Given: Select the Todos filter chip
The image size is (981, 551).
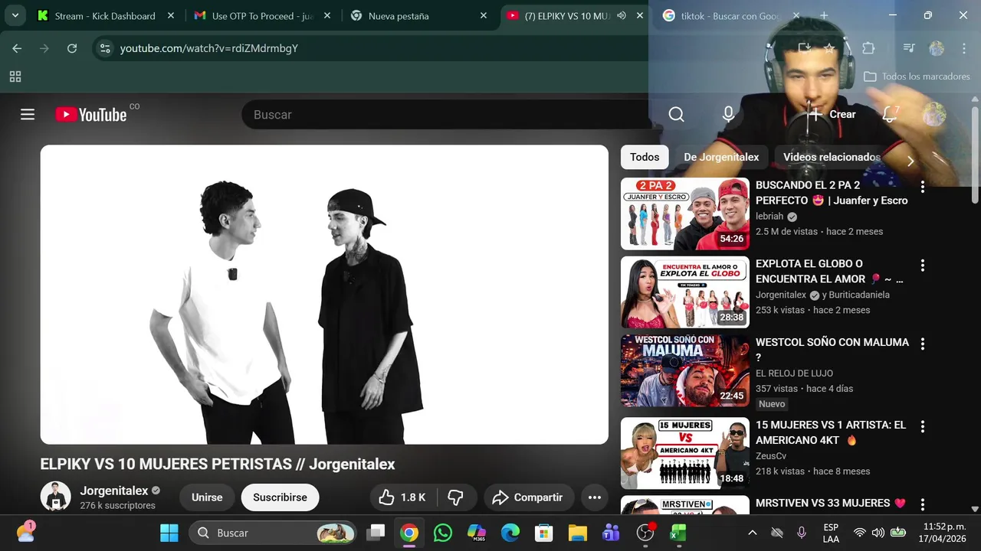Looking at the screenshot, I should [645, 157].
